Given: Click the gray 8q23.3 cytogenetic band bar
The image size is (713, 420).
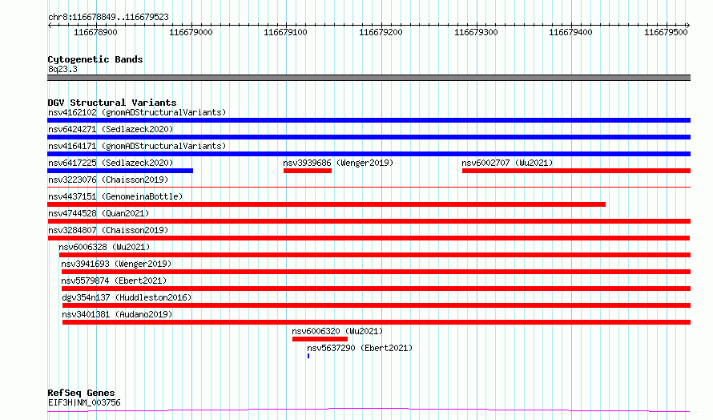Looking at the screenshot, I should (x=369, y=78).
